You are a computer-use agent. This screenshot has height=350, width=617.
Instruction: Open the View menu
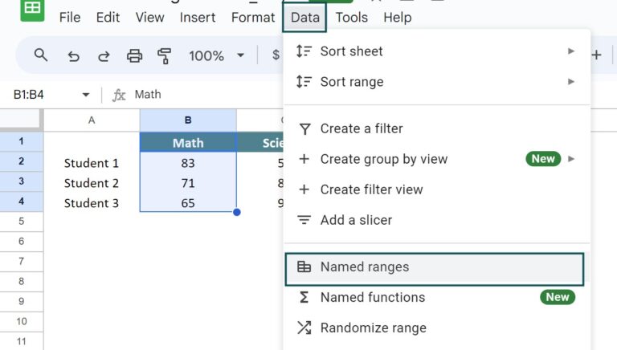click(x=149, y=18)
